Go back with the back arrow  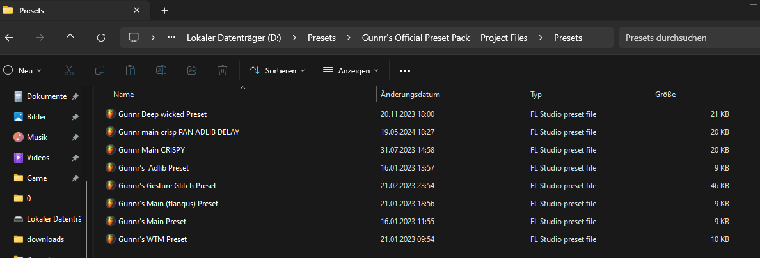[x=9, y=38]
